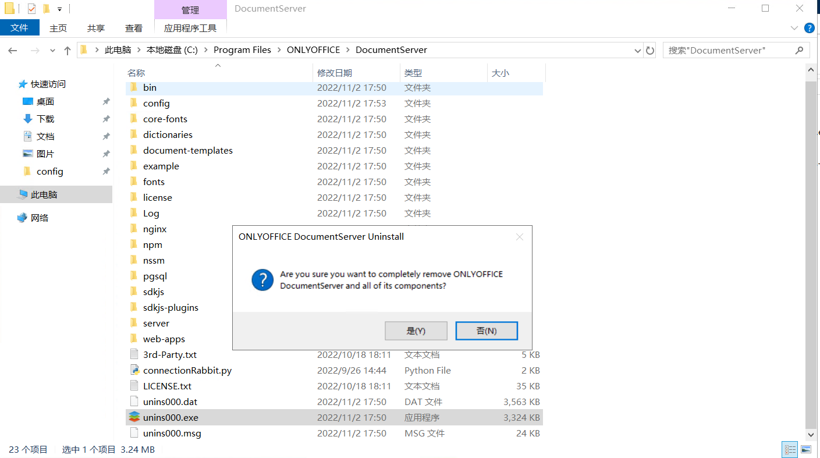
Task: Select the 3rd-Party.txt file icon
Action: 134,354
